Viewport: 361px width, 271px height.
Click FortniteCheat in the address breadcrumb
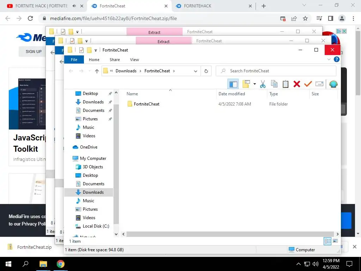pyautogui.click(x=157, y=71)
